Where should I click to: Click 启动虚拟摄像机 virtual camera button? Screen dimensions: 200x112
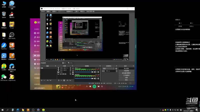(126, 73)
